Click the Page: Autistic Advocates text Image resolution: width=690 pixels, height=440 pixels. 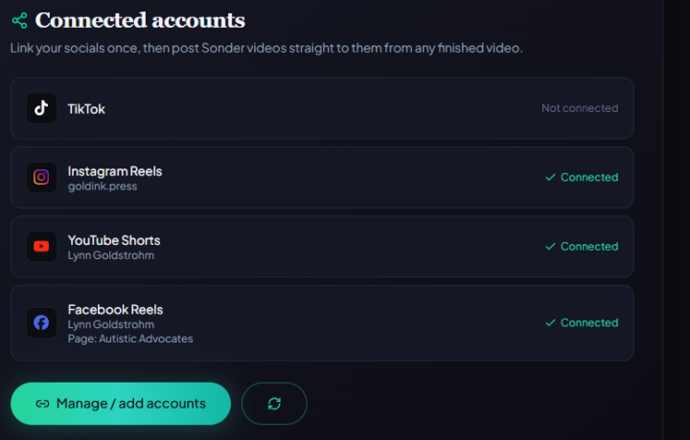click(x=130, y=339)
